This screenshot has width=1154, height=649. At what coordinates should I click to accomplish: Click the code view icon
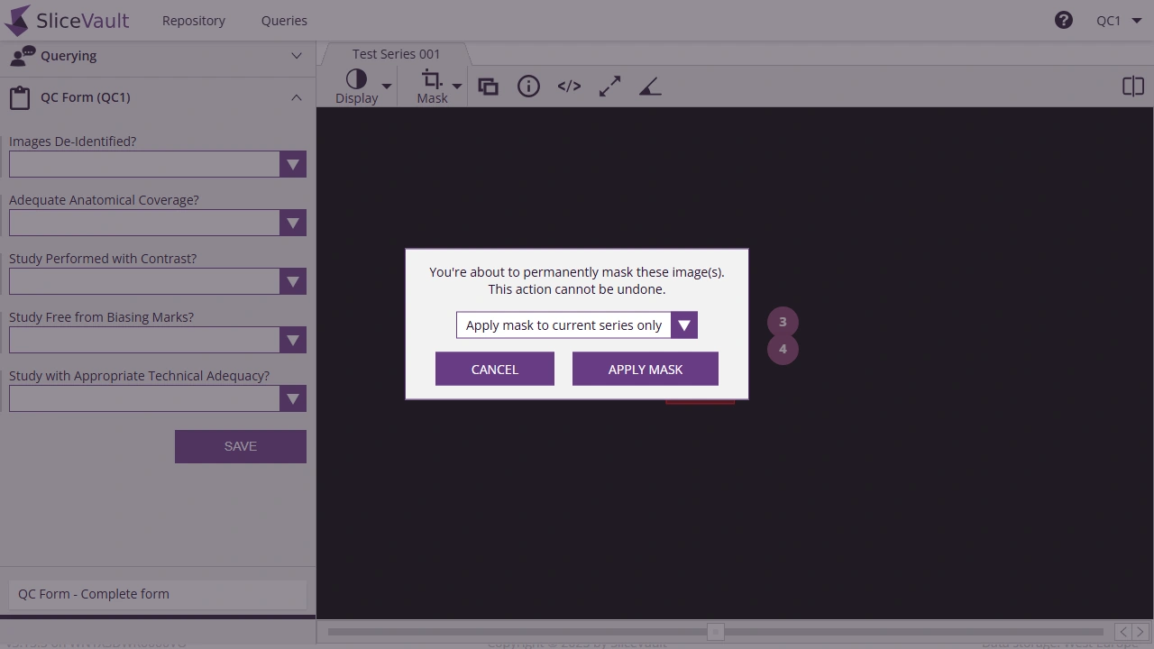pos(569,86)
